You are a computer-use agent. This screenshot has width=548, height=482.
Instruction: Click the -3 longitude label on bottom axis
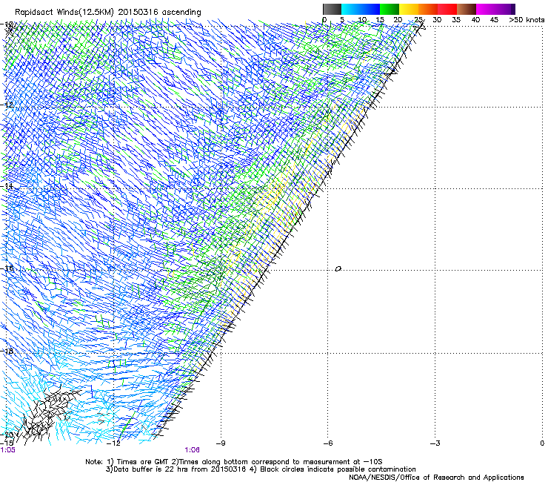[435, 443]
